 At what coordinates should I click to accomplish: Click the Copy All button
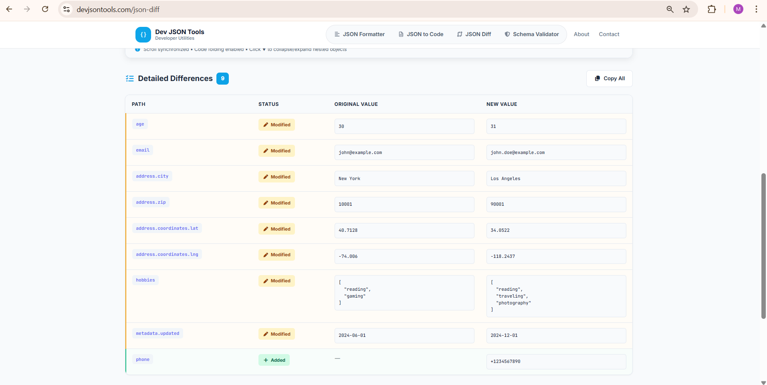[x=609, y=78]
